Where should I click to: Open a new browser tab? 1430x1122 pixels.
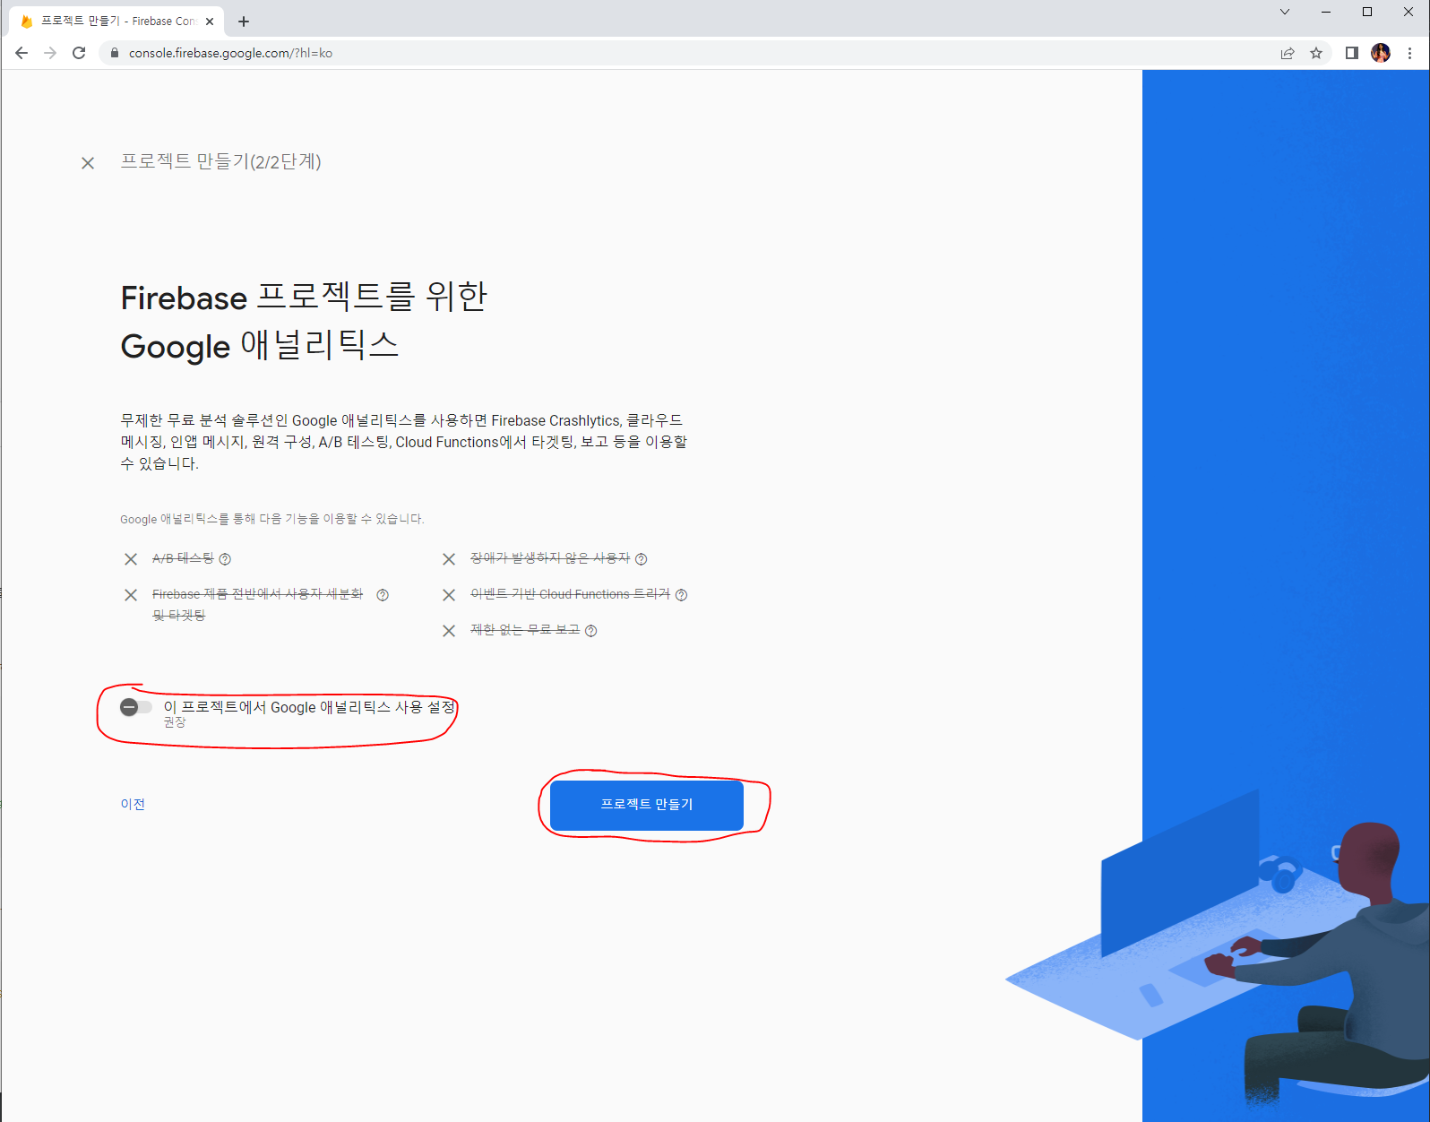(x=244, y=22)
